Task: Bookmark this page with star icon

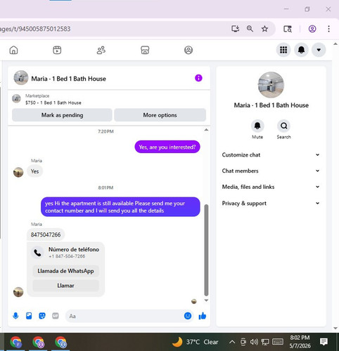Action: coord(264,29)
